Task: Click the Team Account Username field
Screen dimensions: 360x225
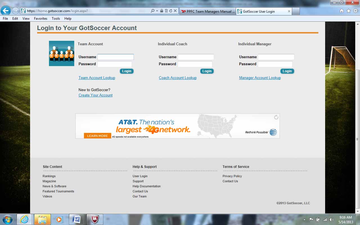Action: [116, 57]
